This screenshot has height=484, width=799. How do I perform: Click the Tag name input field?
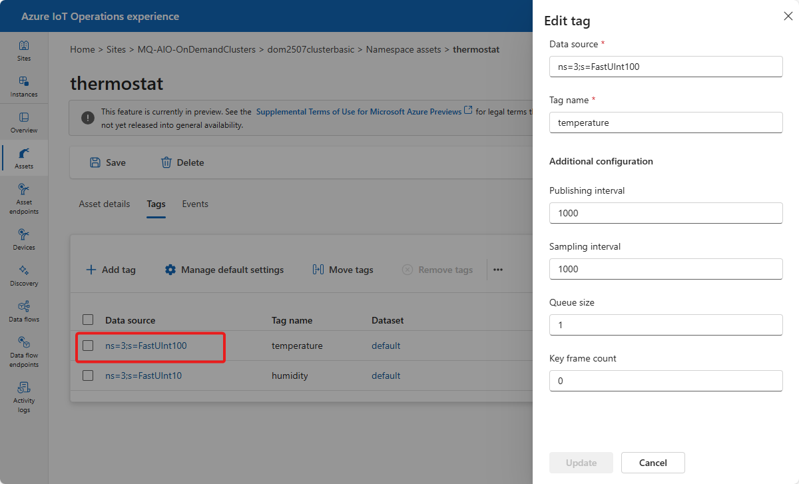pos(666,122)
